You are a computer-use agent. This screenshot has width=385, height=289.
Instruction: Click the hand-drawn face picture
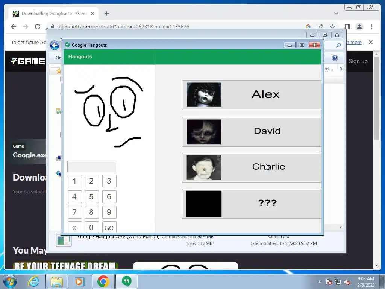[109, 112]
